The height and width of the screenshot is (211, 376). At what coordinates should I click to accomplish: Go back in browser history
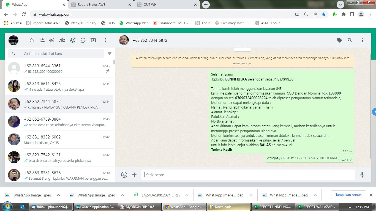point(6,14)
